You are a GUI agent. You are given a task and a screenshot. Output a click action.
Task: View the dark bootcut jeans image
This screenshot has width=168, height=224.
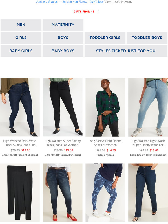[148, 192]
